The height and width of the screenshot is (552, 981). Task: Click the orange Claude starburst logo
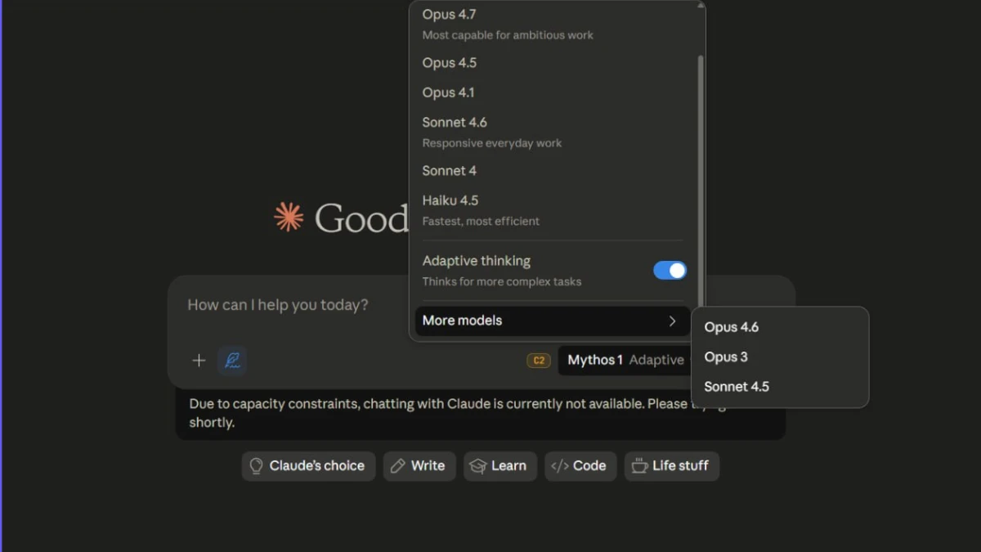289,218
